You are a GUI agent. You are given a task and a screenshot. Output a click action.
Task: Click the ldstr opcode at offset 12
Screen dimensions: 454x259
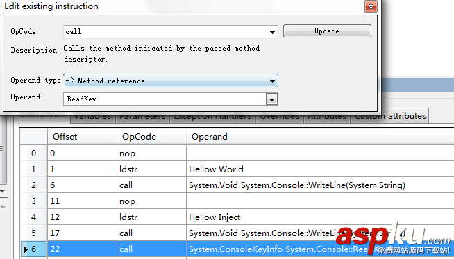[151, 217]
